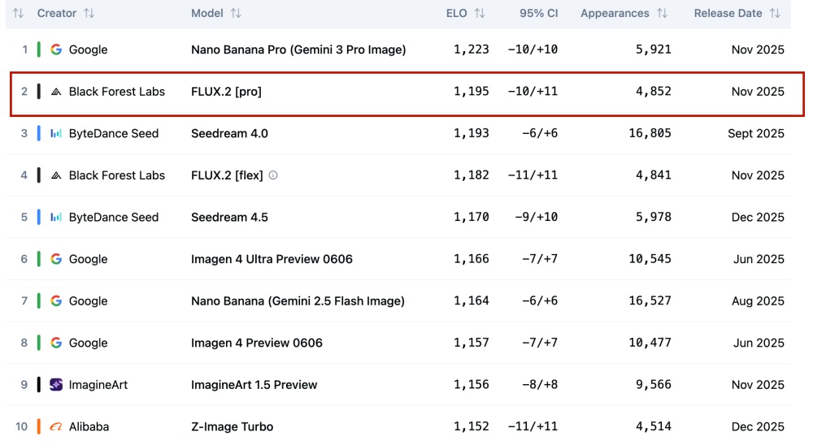
Task: Click ByteDance Seed logo in Seedream 4.0 row
Action: coord(56,133)
